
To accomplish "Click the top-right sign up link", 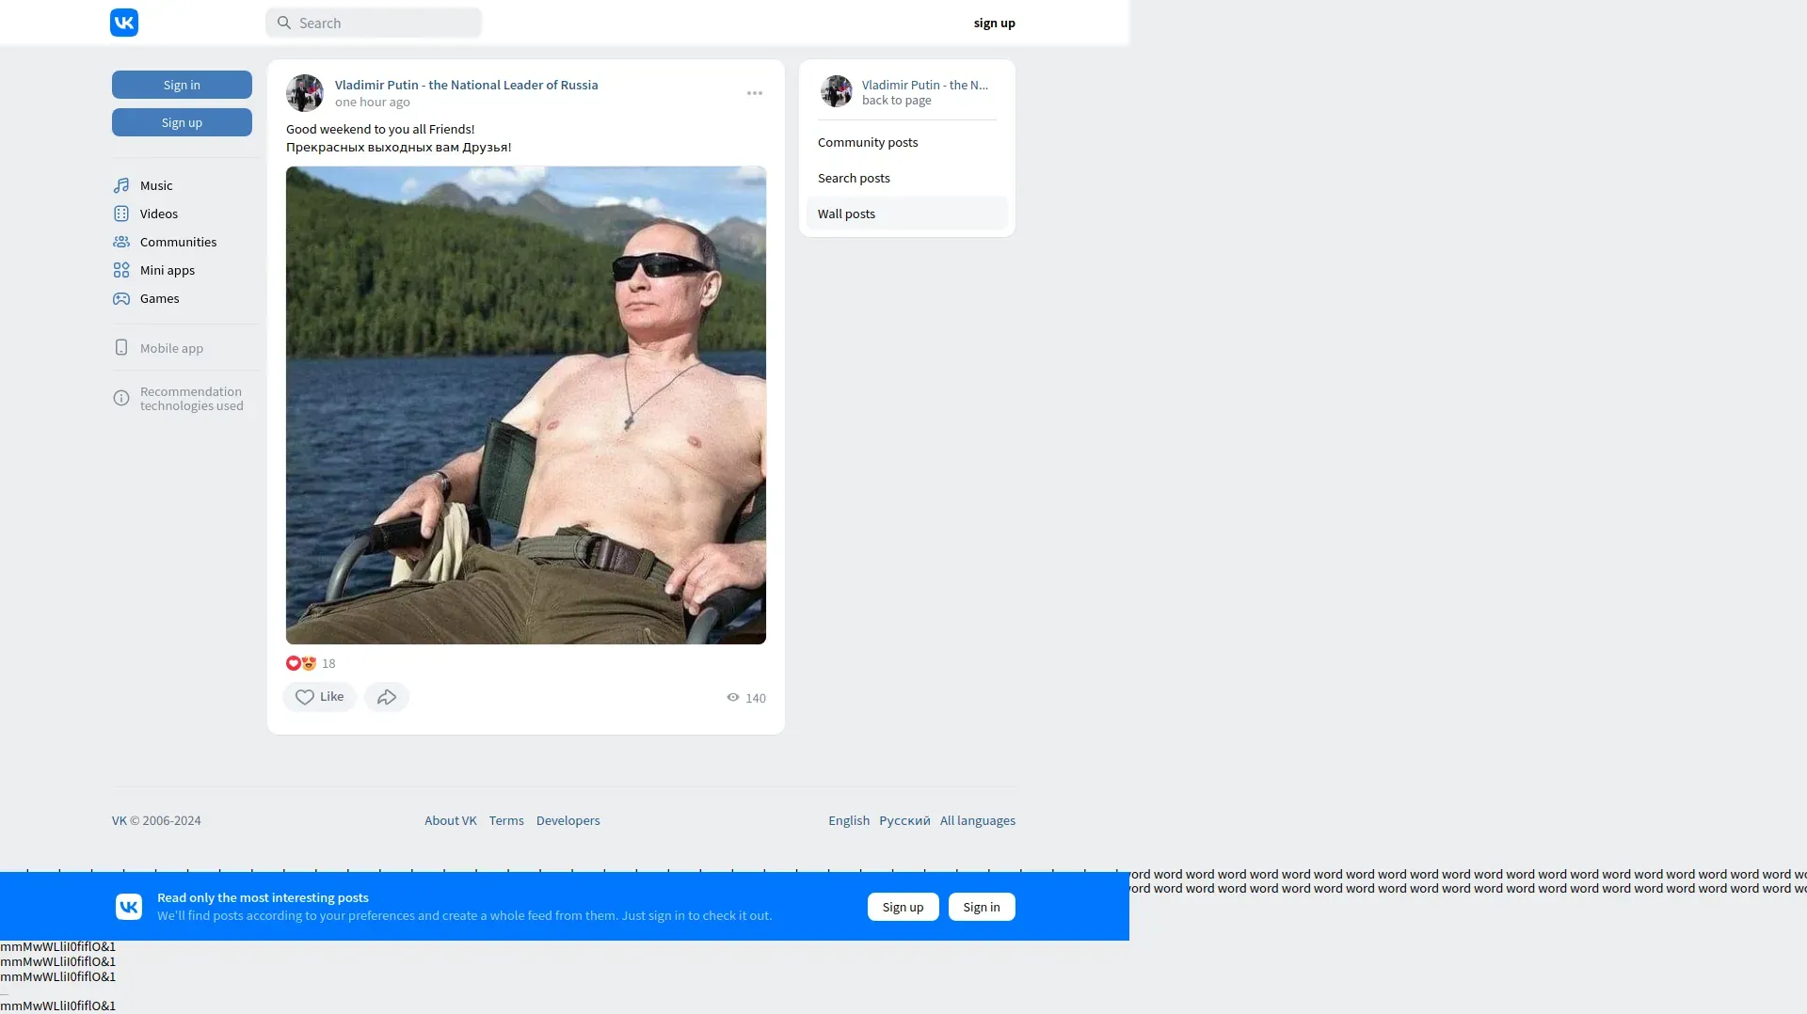I will 994,23.
